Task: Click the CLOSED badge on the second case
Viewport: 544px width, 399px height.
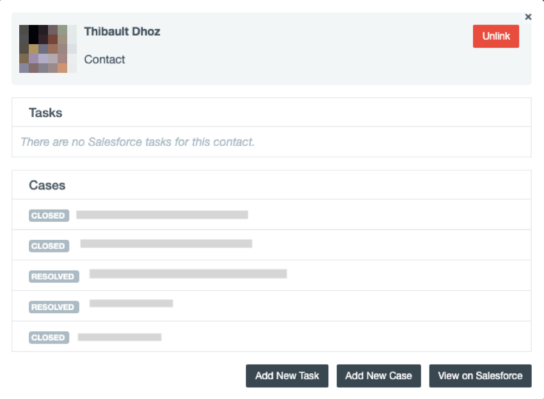Action: [48, 246]
